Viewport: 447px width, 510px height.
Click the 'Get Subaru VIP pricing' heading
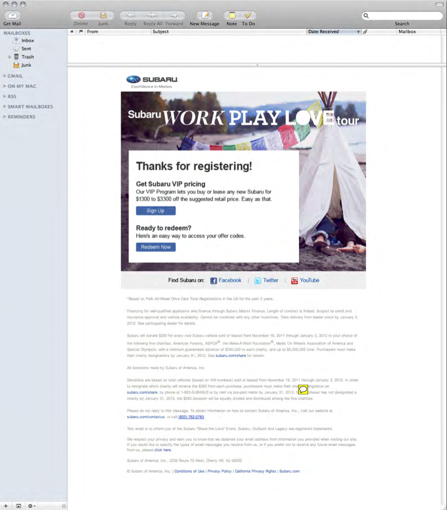[x=171, y=184]
